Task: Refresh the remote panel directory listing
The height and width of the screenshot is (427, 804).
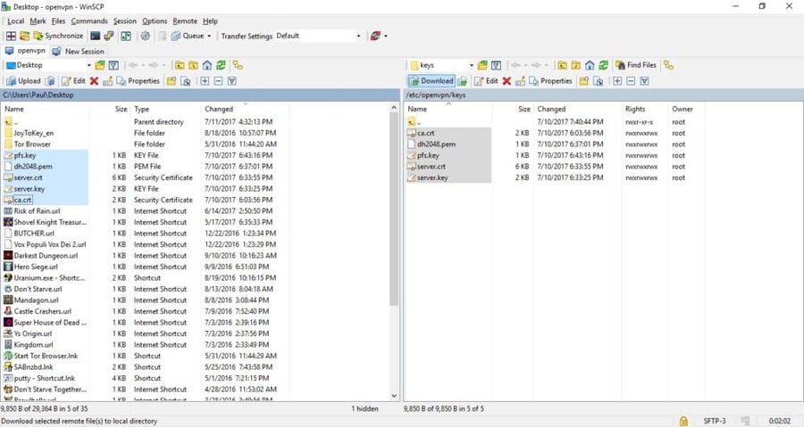Action: [x=604, y=65]
